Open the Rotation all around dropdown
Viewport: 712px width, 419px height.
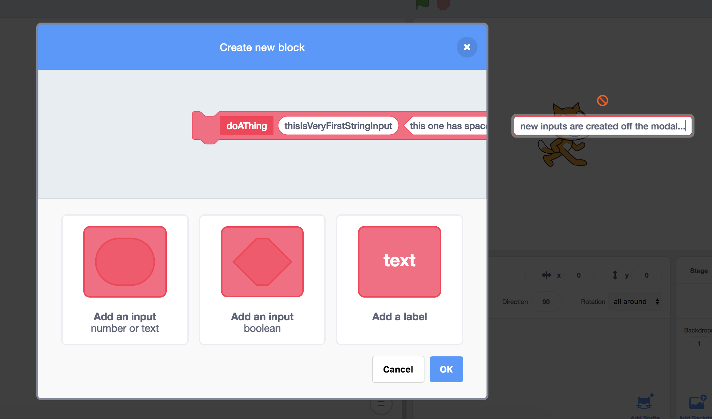tap(635, 301)
